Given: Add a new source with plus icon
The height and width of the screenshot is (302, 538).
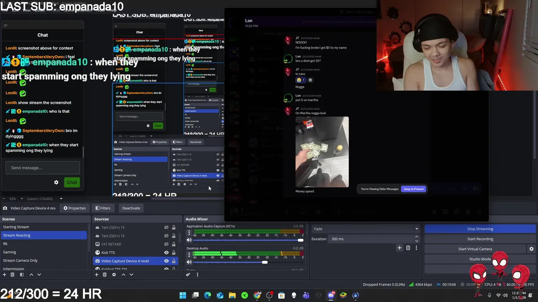Looking at the screenshot, I should coord(96,275).
